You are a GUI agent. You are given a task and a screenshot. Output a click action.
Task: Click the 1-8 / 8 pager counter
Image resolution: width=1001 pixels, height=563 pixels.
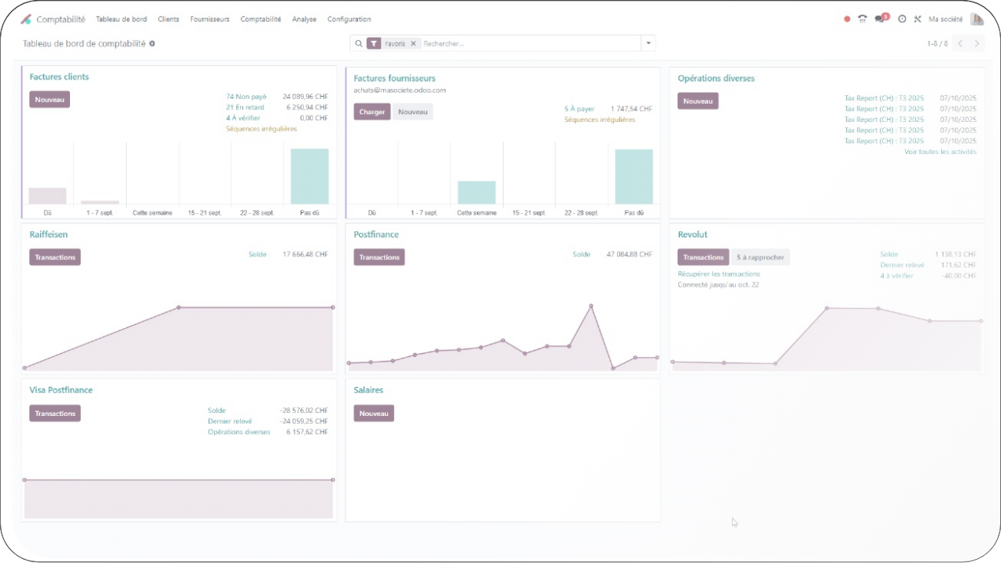pyautogui.click(x=937, y=43)
